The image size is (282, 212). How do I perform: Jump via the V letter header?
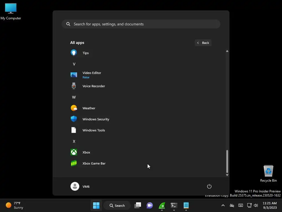click(x=74, y=64)
